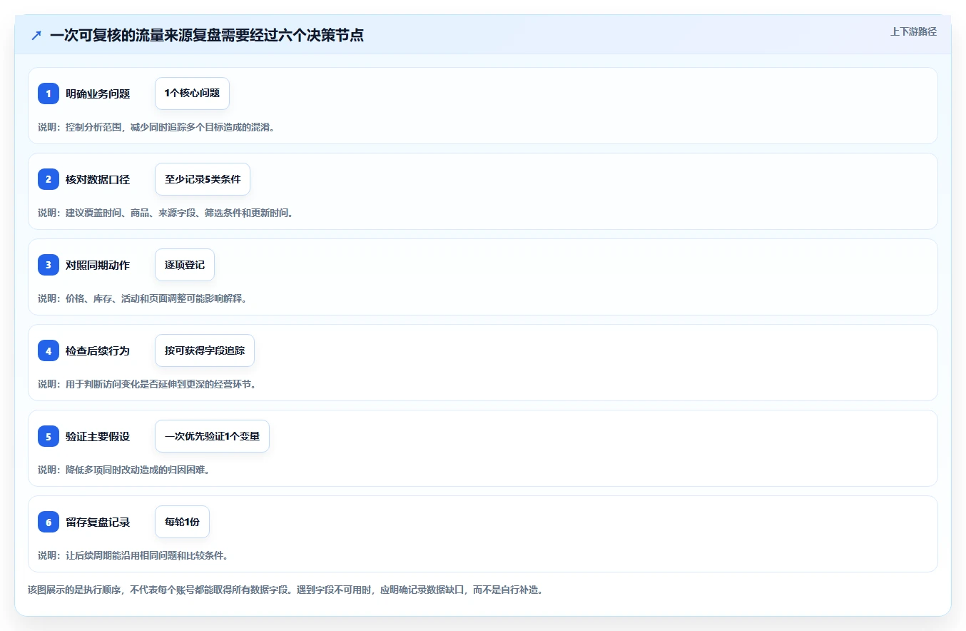Click the 检查后续行为 step title
The height and width of the screenshot is (631, 966).
coord(98,350)
